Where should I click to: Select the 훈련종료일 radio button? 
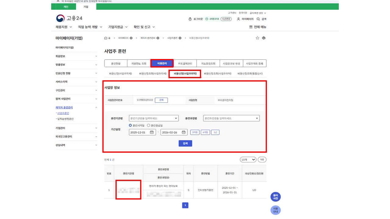point(148,125)
